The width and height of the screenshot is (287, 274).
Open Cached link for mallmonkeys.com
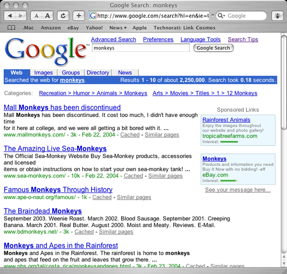pos(130,135)
